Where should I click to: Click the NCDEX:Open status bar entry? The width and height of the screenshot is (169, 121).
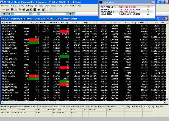(59, 113)
